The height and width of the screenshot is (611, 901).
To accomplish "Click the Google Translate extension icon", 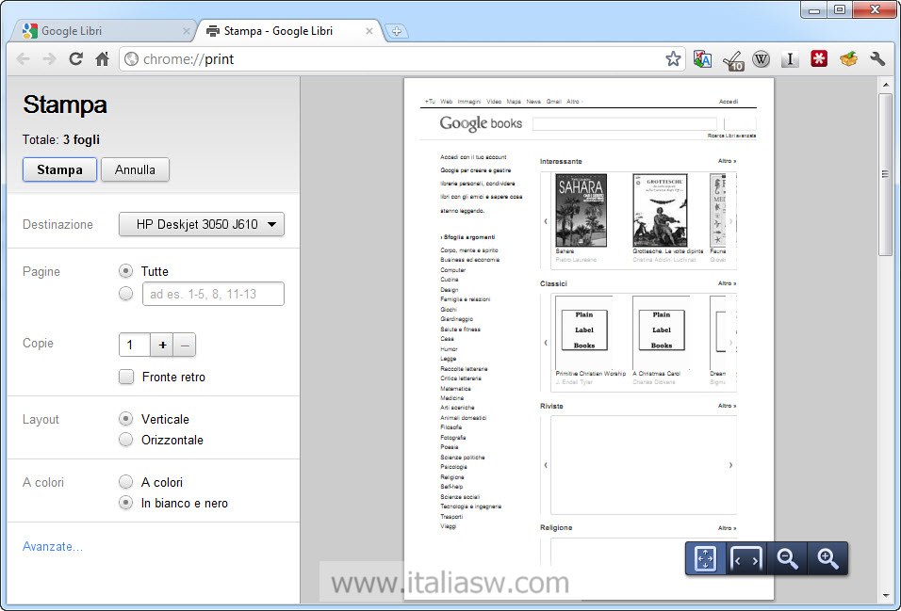I will point(702,59).
